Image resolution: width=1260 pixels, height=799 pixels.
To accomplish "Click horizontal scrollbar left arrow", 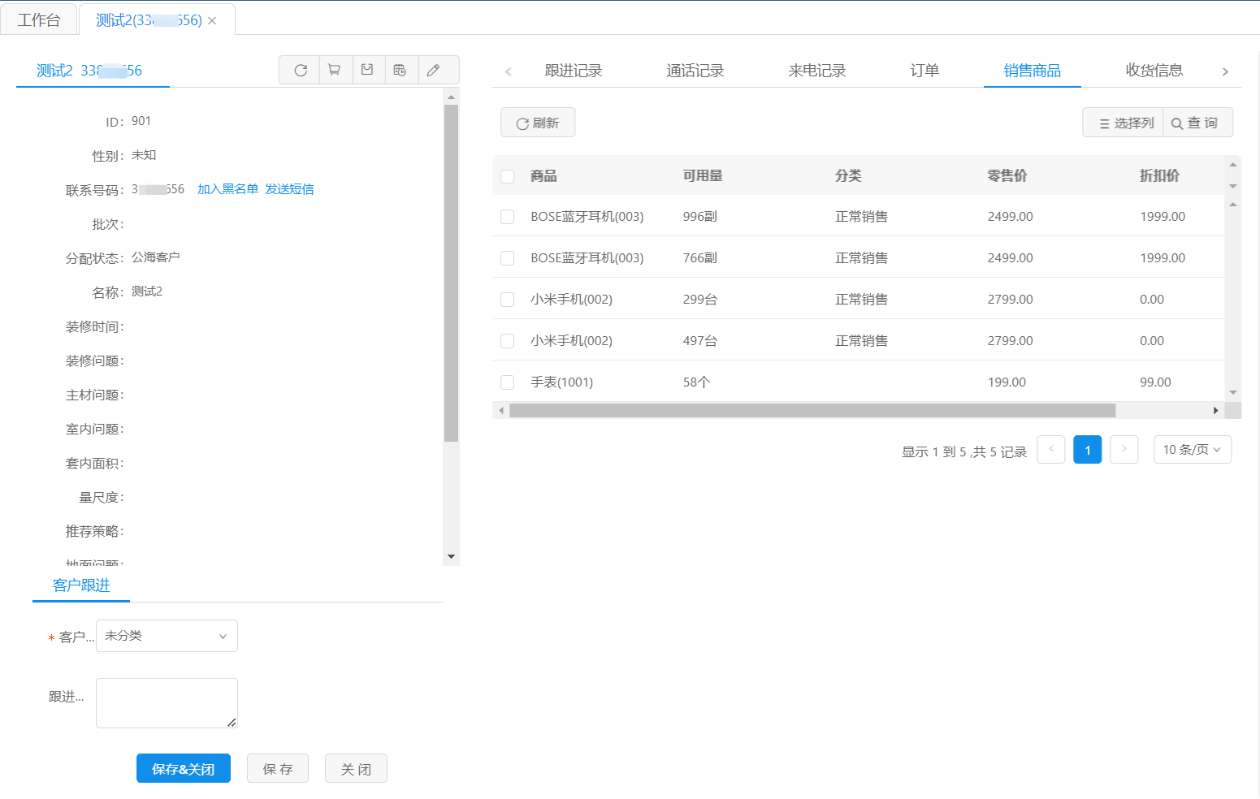I will point(501,411).
